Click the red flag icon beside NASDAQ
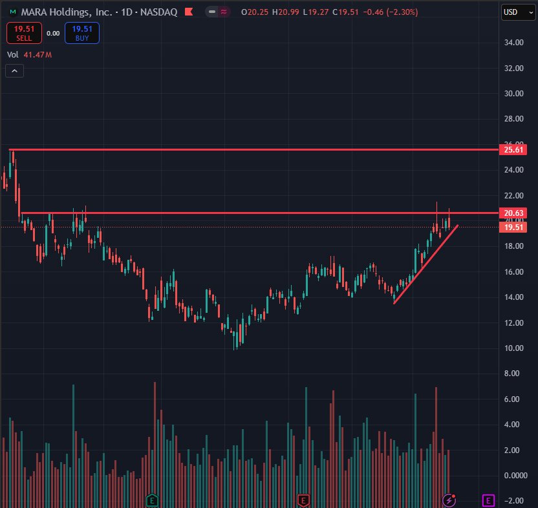 pos(189,12)
